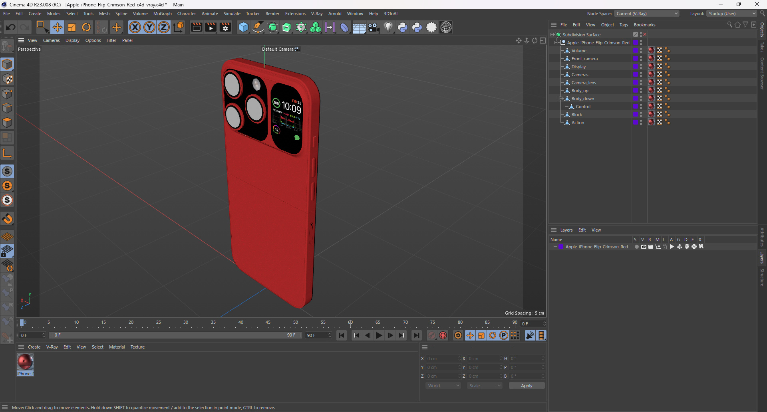Select the Block object in tree
The height and width of the screenshot is (412, 767).
[x=577, y=115]
